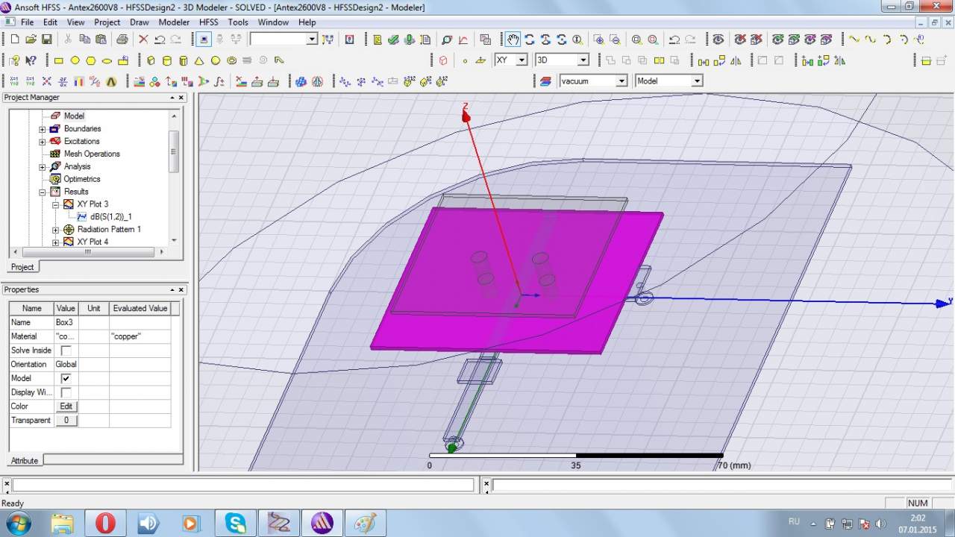Select the Draw cone tool
This screenshot has width=955, height=537.
coord(199,60)
